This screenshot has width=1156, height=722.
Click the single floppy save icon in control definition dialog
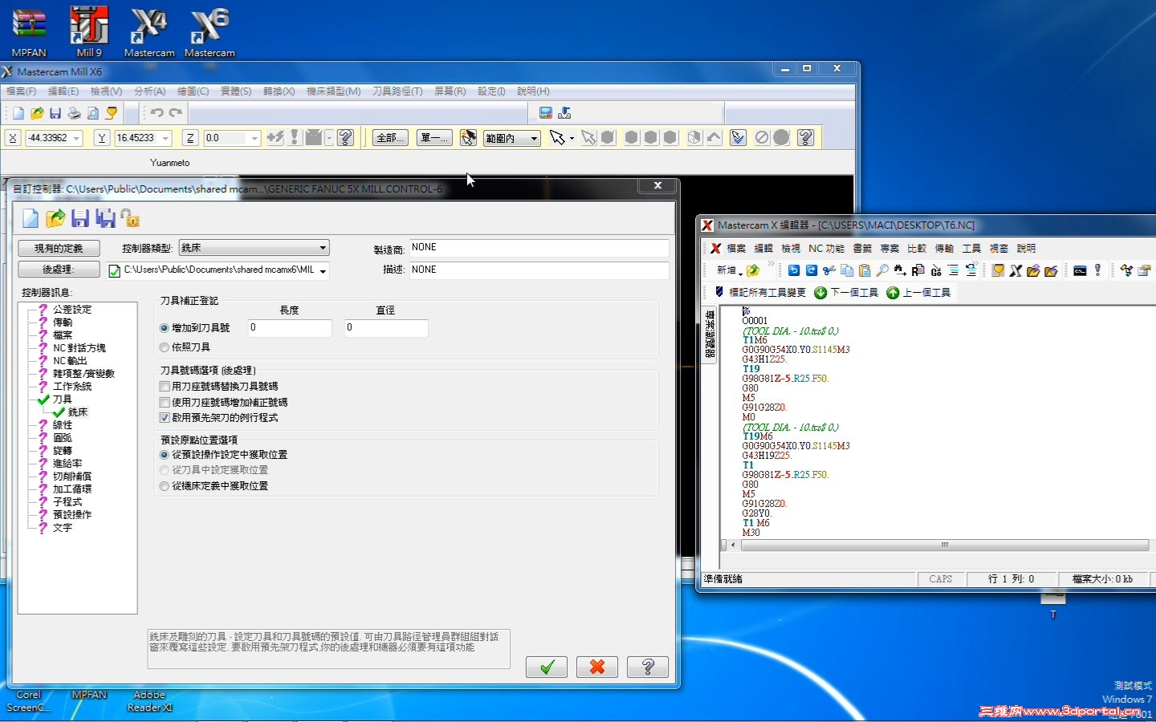[80, 218]
